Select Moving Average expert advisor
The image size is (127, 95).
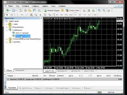[x=23, y=36]
